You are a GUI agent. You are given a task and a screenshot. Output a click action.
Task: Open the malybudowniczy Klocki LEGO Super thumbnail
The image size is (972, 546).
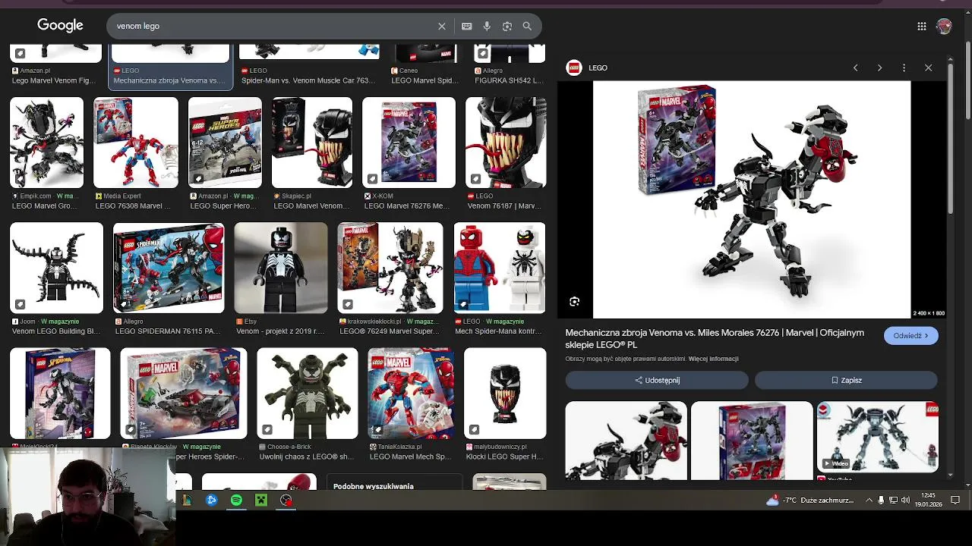[505, 394]
